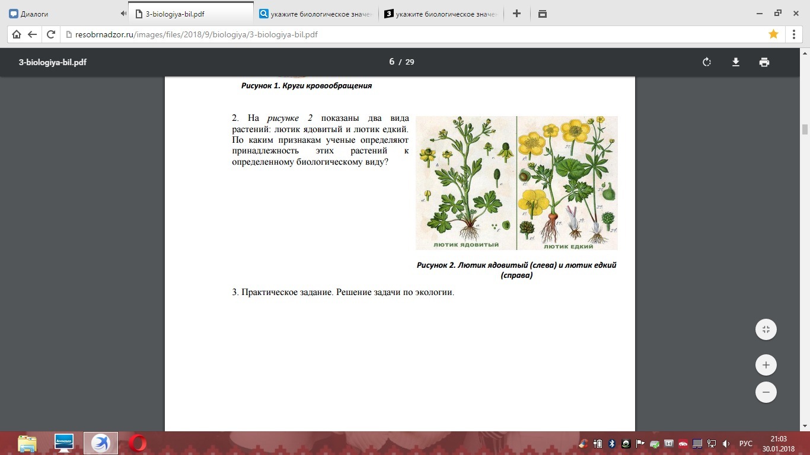Launch the Lenovo app from taskbar
The height and width of the screenshot is (455, 810).
point(63,443)
